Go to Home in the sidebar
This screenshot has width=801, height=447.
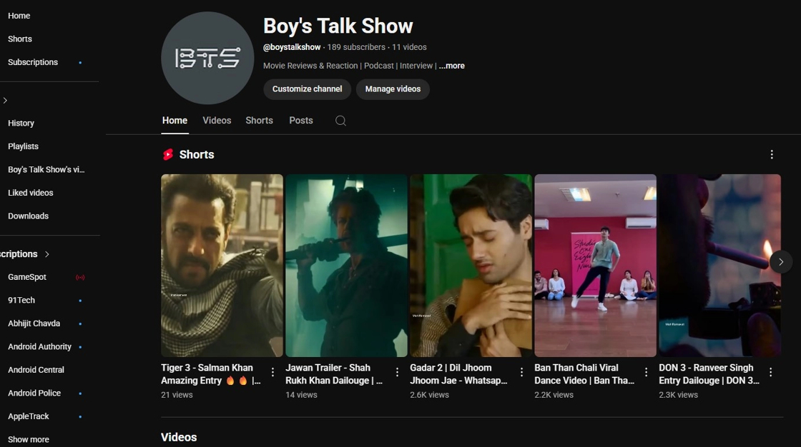[x=19, y=16]
